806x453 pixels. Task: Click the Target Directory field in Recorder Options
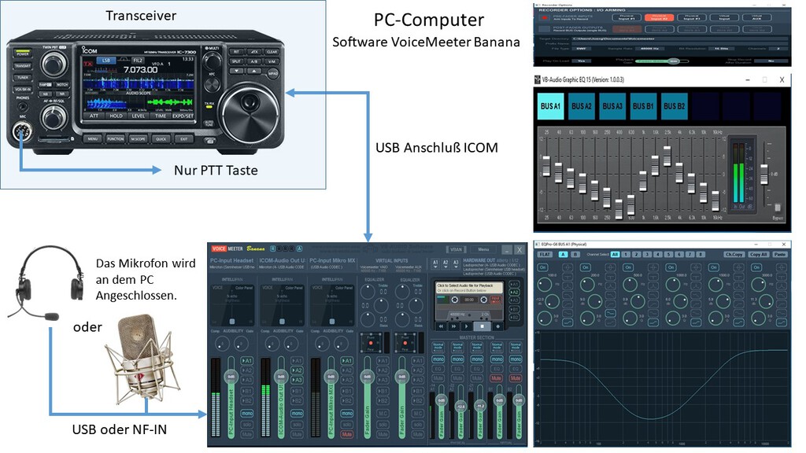[x=678, y=39]
